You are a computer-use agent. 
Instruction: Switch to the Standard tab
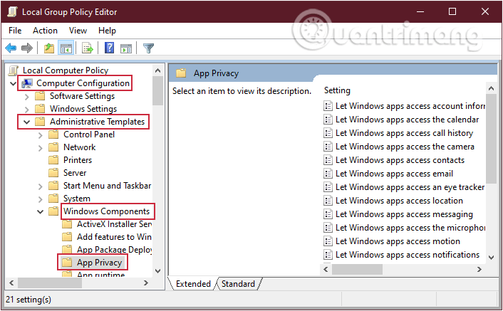(x=238, y=284)
